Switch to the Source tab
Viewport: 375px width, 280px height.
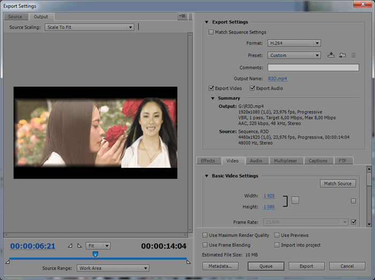[x=15, y=17]
